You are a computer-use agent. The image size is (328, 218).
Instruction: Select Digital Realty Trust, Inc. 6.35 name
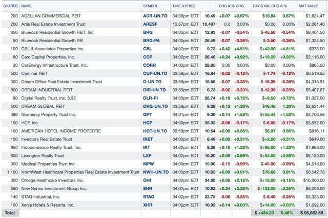pos(49,98)
